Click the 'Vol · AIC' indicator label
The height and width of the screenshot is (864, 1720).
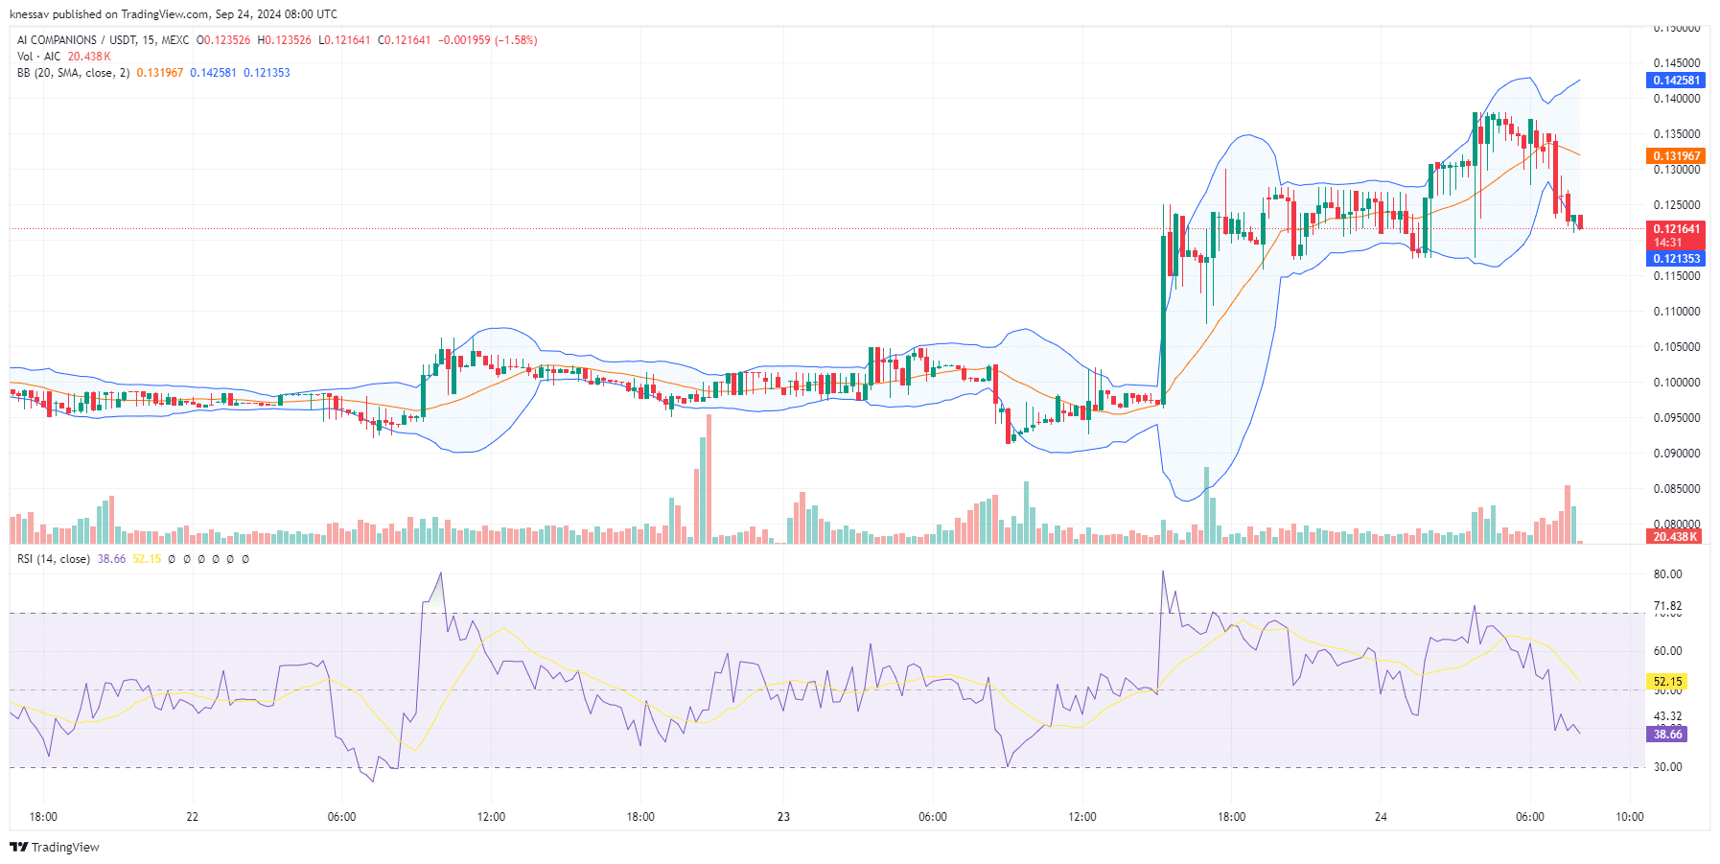point(38,57)
